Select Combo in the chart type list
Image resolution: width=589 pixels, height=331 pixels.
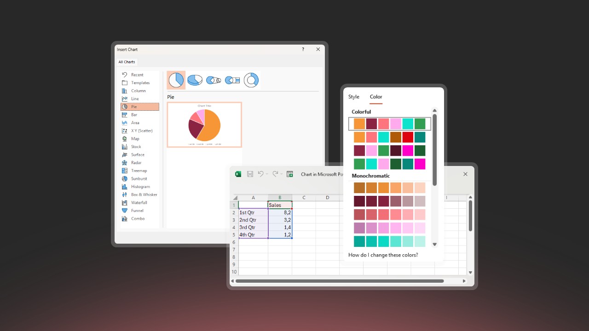coord(140,219)
